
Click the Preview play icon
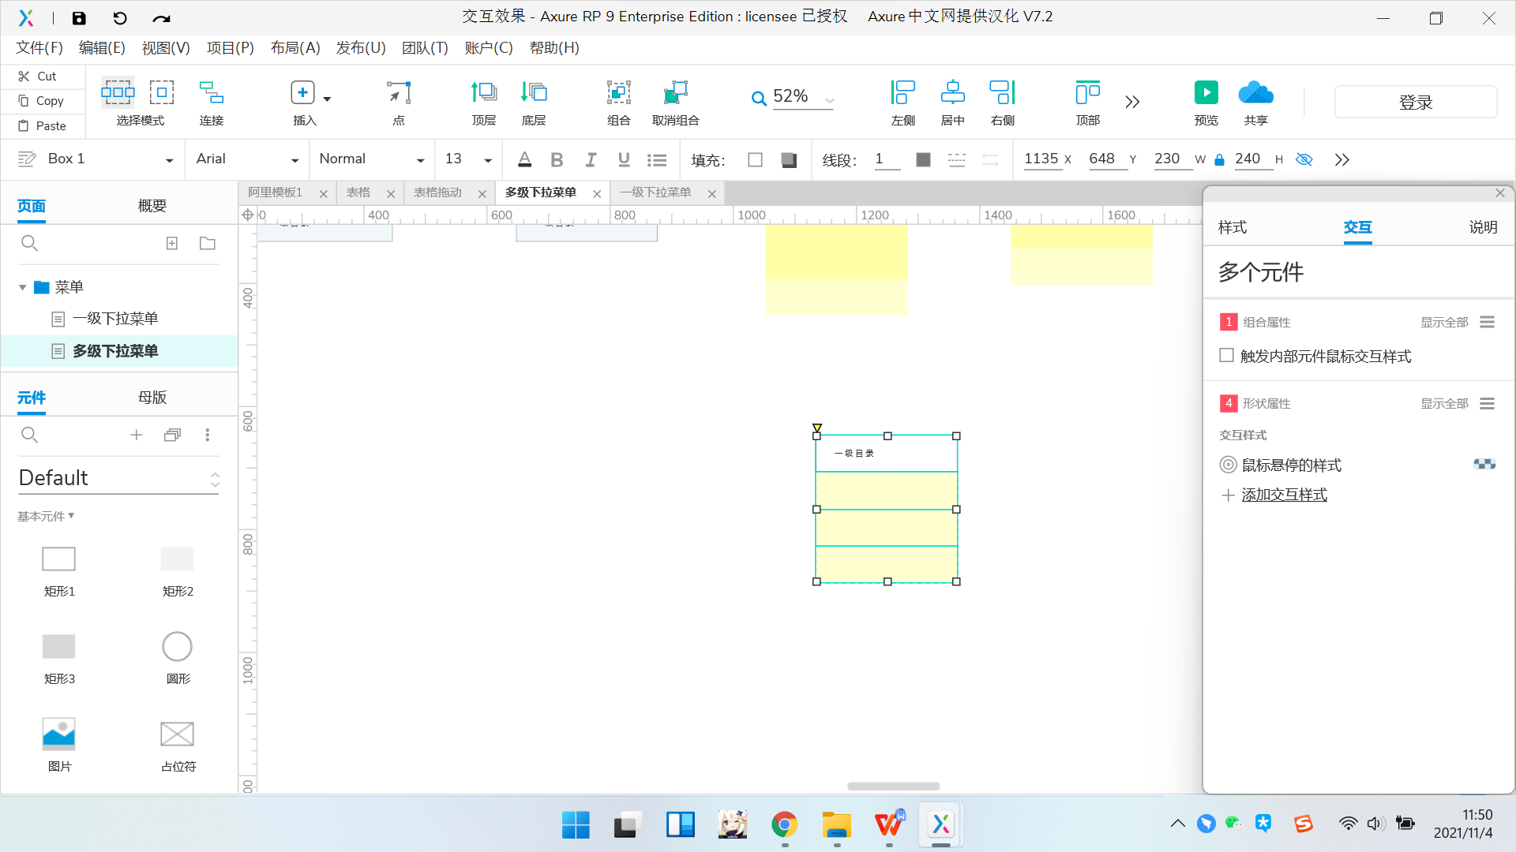point(1206,93)
